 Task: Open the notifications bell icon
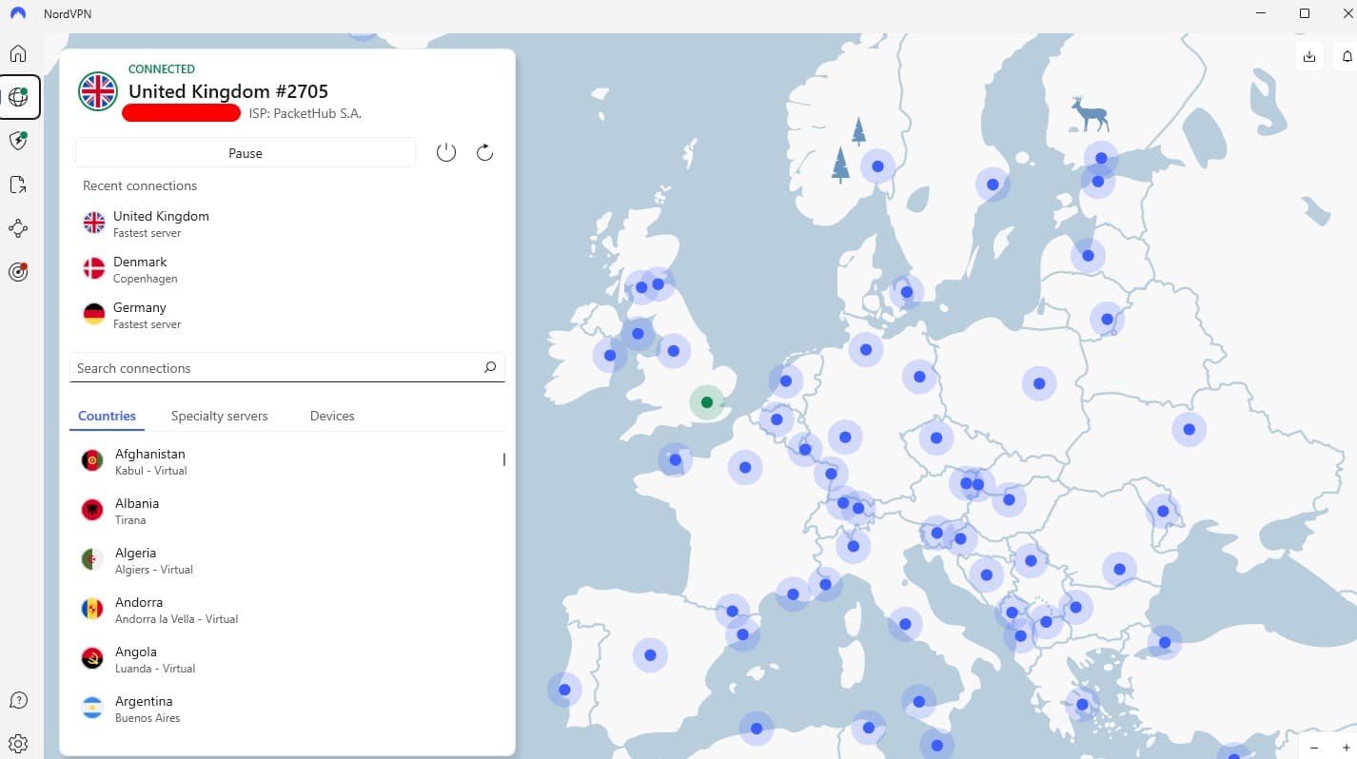(x=1347, y=57)
